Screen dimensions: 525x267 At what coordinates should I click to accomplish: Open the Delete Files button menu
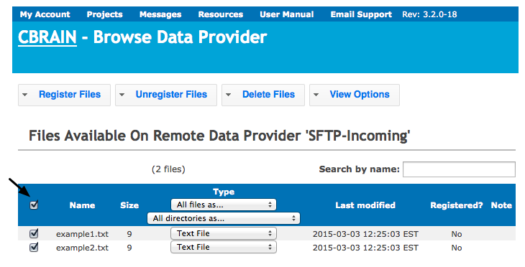click(x=263, y=95)
